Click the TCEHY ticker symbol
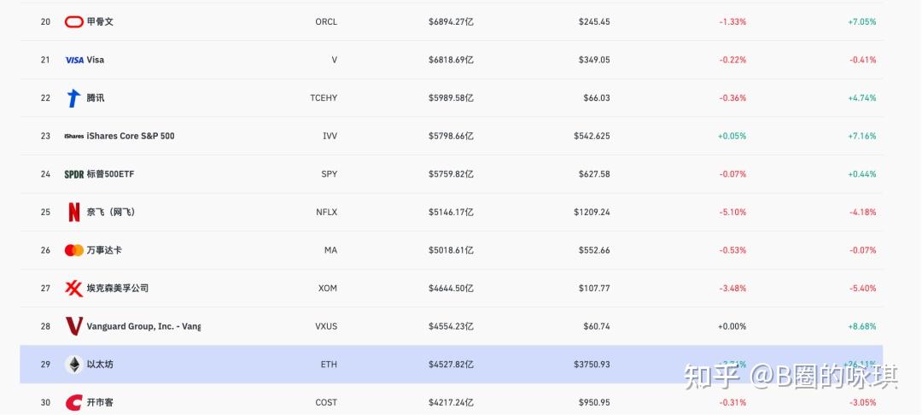The height and width of the screenshot is (415, 922). [x=324, y=98]
